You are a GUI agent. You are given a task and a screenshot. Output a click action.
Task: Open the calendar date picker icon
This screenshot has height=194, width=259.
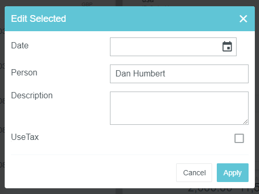tap(227, 46)
